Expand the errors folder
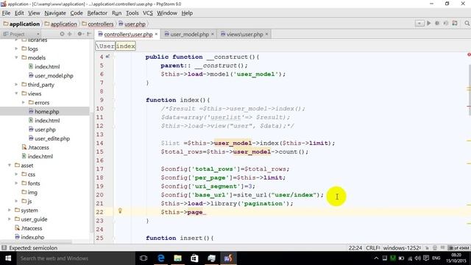Image resolution: width=471 pixels, height=265 pixels. (x=24, y=102)
